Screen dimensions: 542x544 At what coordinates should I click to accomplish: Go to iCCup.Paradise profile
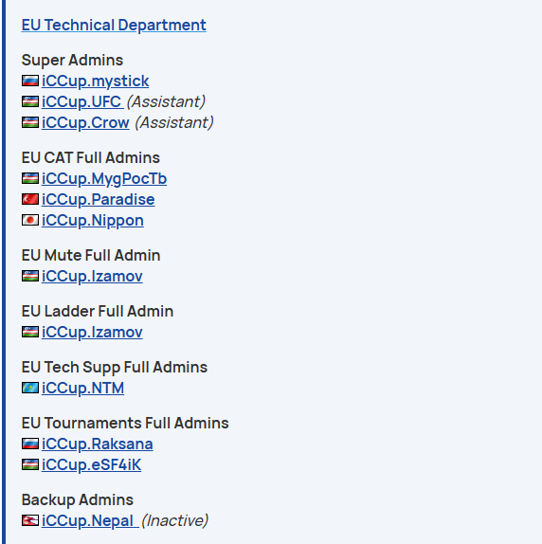pyautogui.click(x=99, y=199)
